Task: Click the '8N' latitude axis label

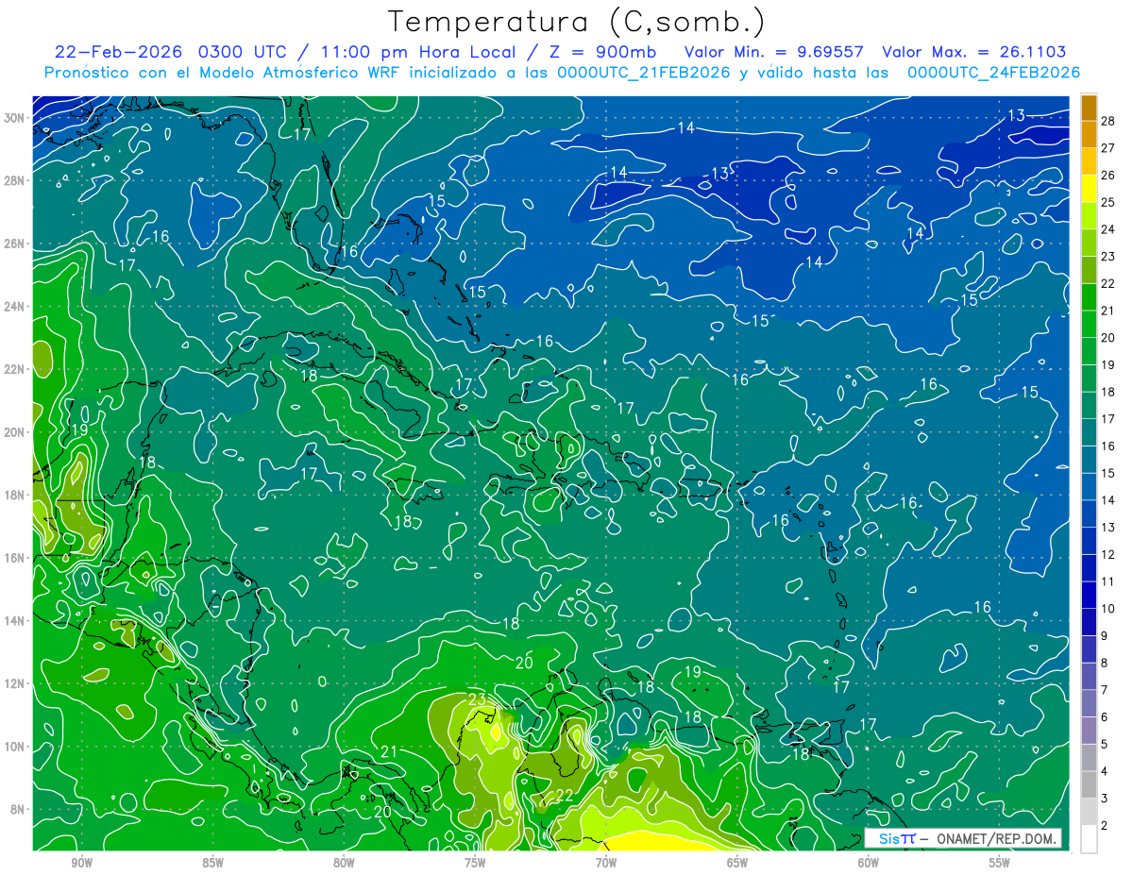Action: pyautogui.click(x=18, y=809)
